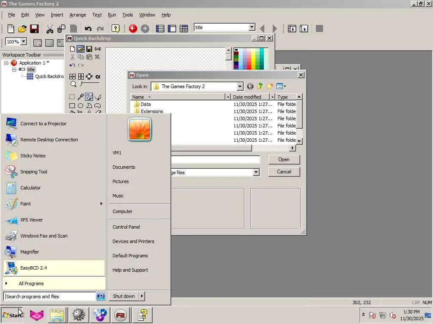
Task: Open the Event Editor grid icon
Action: [184, 28]
